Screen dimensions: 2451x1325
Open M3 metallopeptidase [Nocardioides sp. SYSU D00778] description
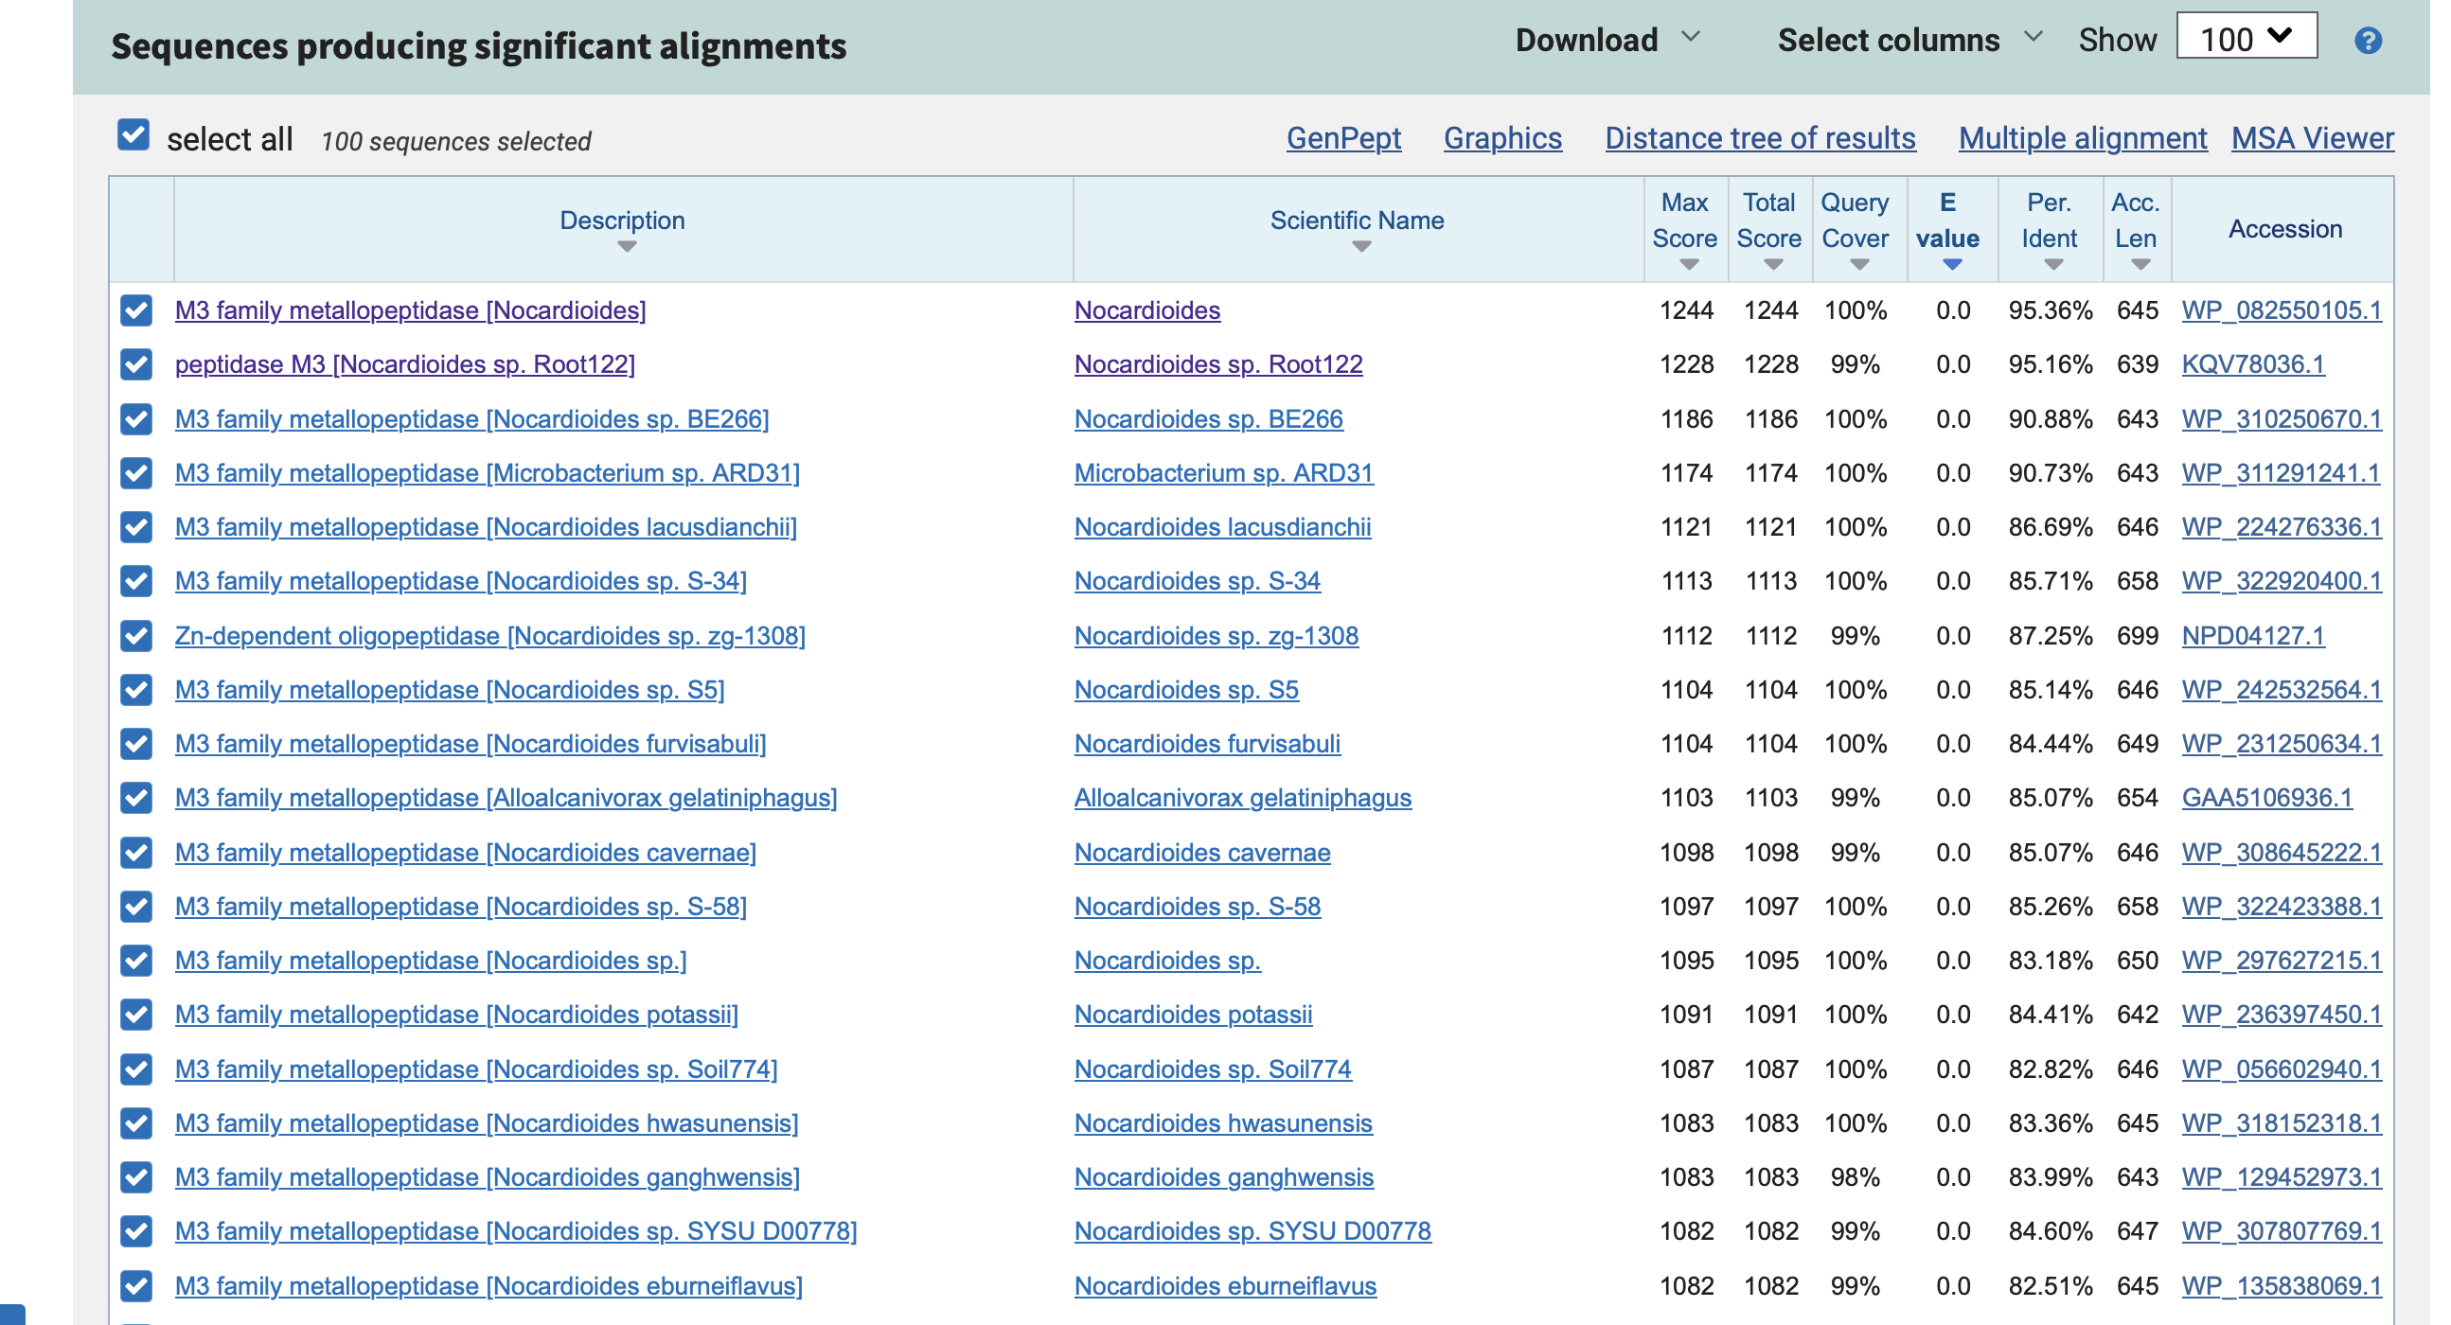point(516,1232)
